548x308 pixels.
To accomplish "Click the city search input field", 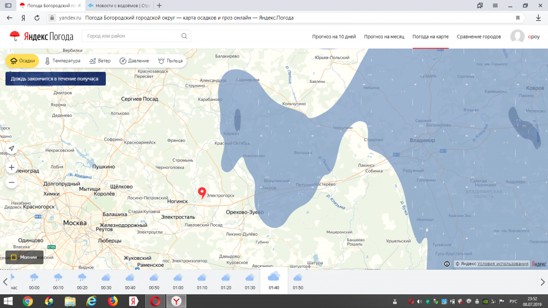I will [132, 36].
